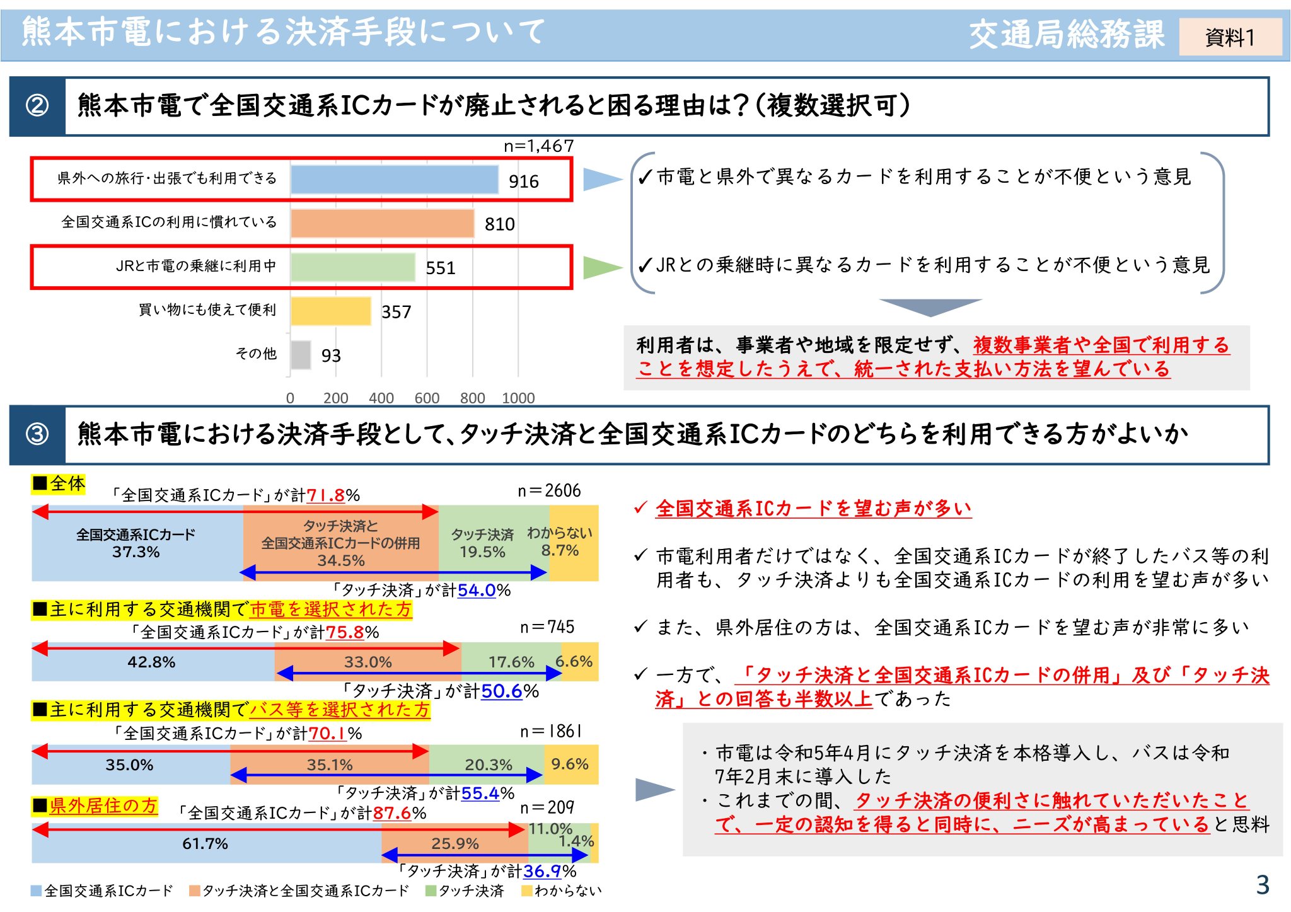The width and height of the screenshot is (1291, 912).
Task: Click the yellow legend swatch for わからない
Action: coord(526,891)
